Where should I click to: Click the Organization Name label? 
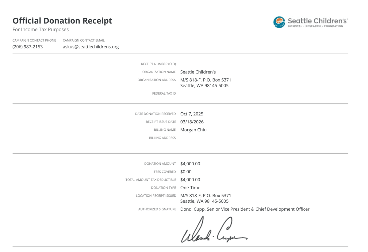coord(159,72)
